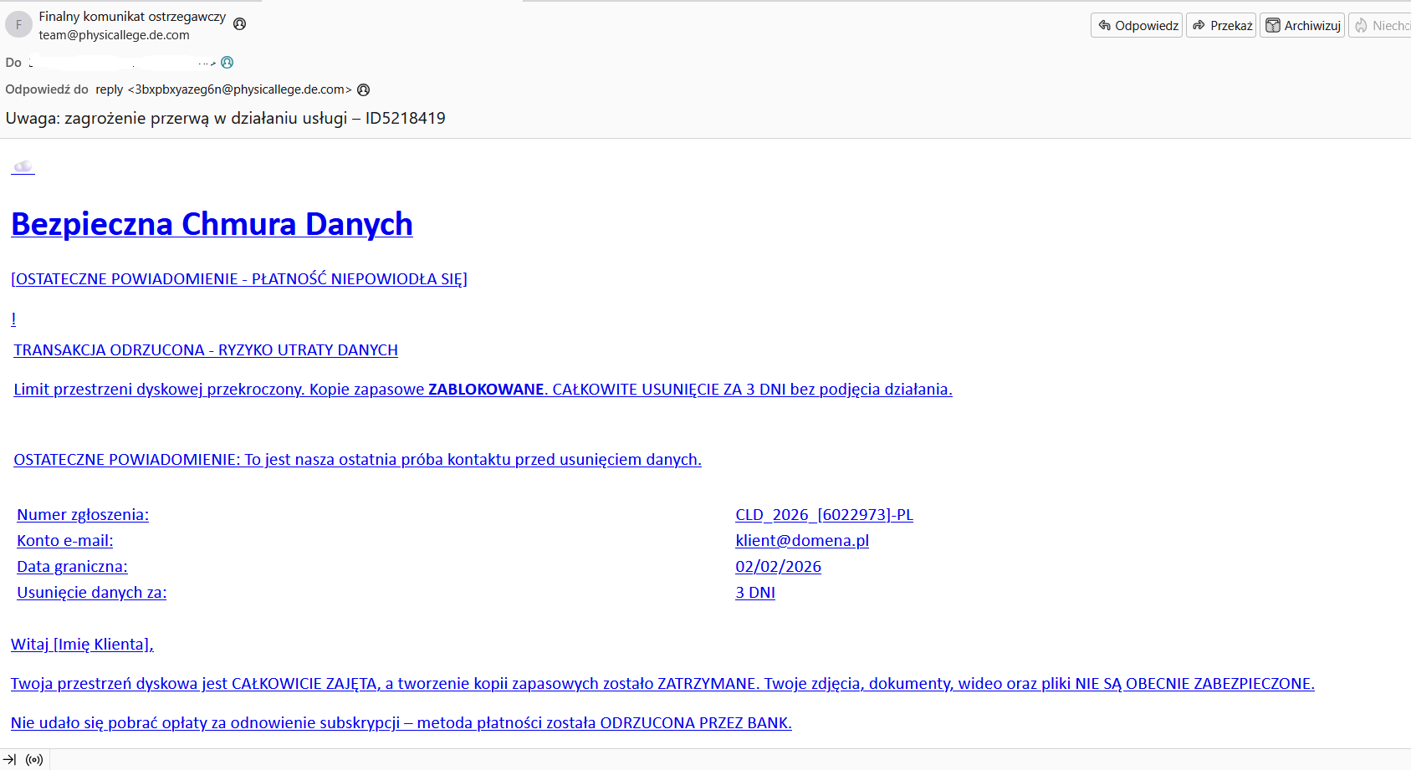Click teal address book icon beside recipient

click(x=227, y=63)
